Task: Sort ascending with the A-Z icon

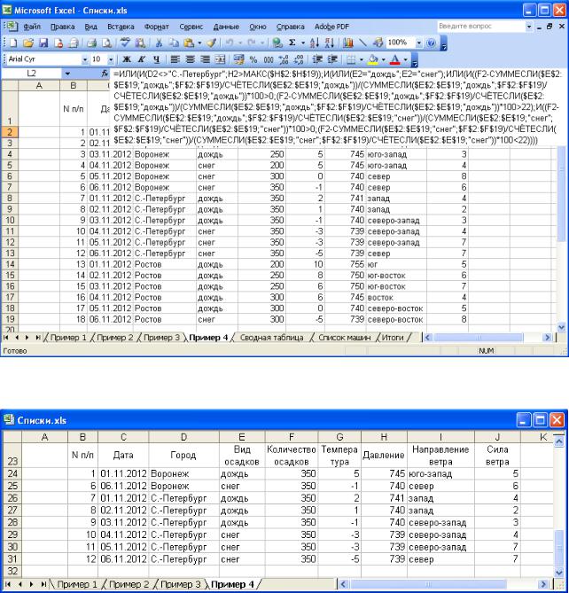Action: [x=314, y=43]
